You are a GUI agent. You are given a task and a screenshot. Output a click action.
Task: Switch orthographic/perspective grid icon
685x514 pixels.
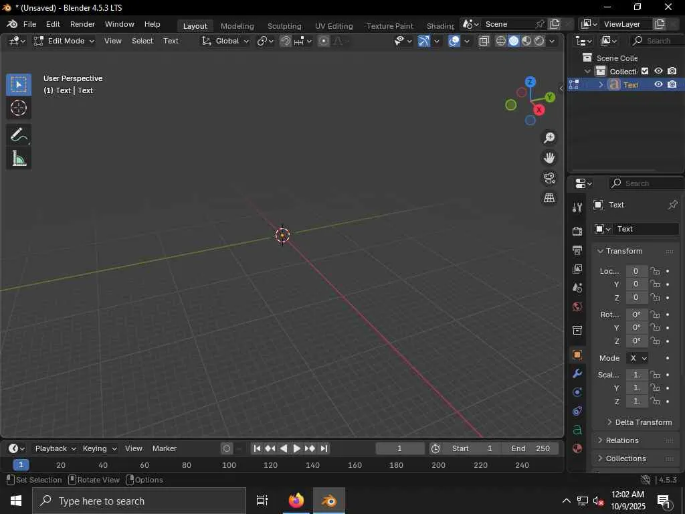click(x=549, y=198)
